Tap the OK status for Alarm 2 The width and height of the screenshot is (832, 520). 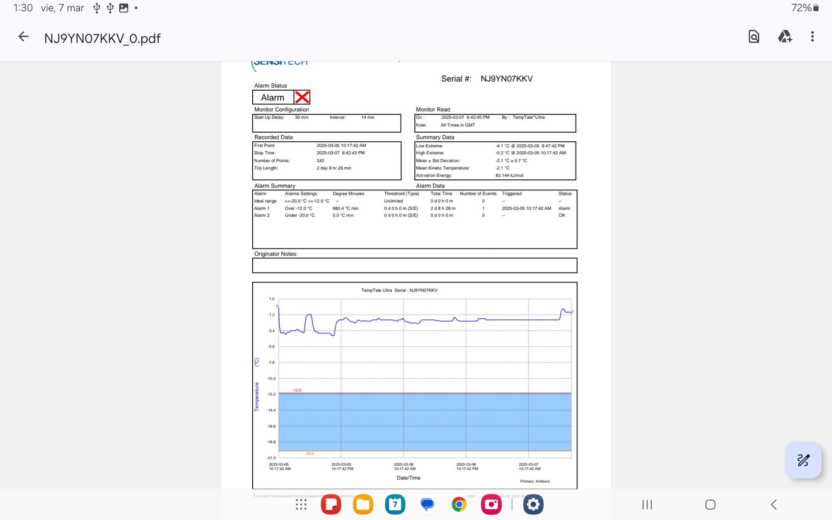coord(562,215)
